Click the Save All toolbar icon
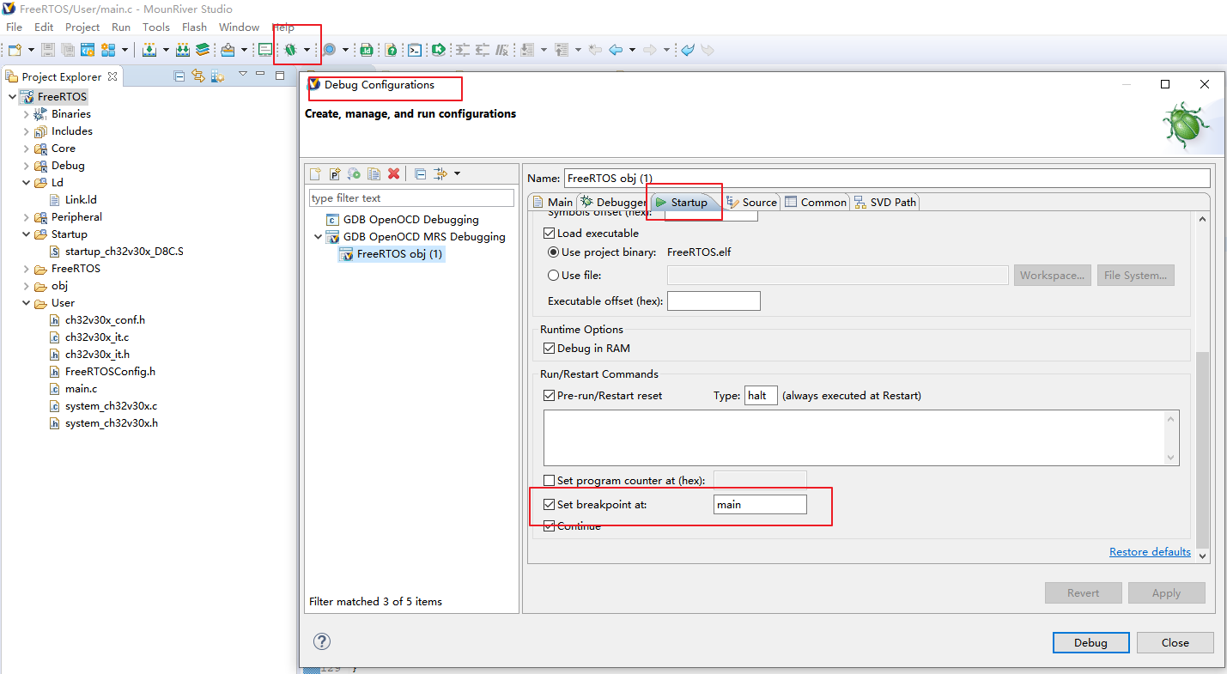 [x=67, y=50]
